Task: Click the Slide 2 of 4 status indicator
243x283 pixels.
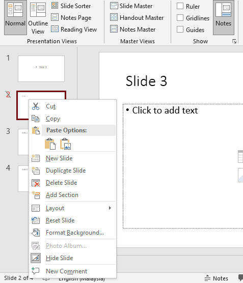Action: [18, 278]
